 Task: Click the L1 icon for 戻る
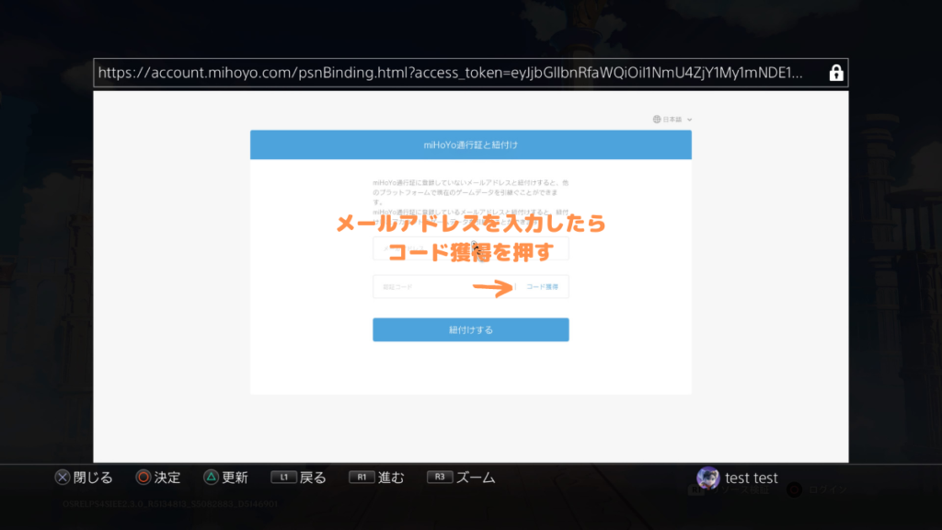pyautogui.click(x=283, y=478)
